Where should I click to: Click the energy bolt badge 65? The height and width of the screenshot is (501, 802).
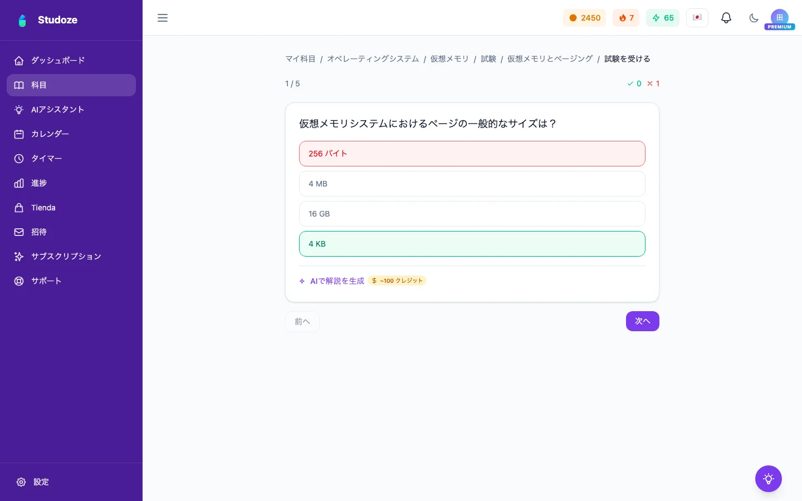663,18
